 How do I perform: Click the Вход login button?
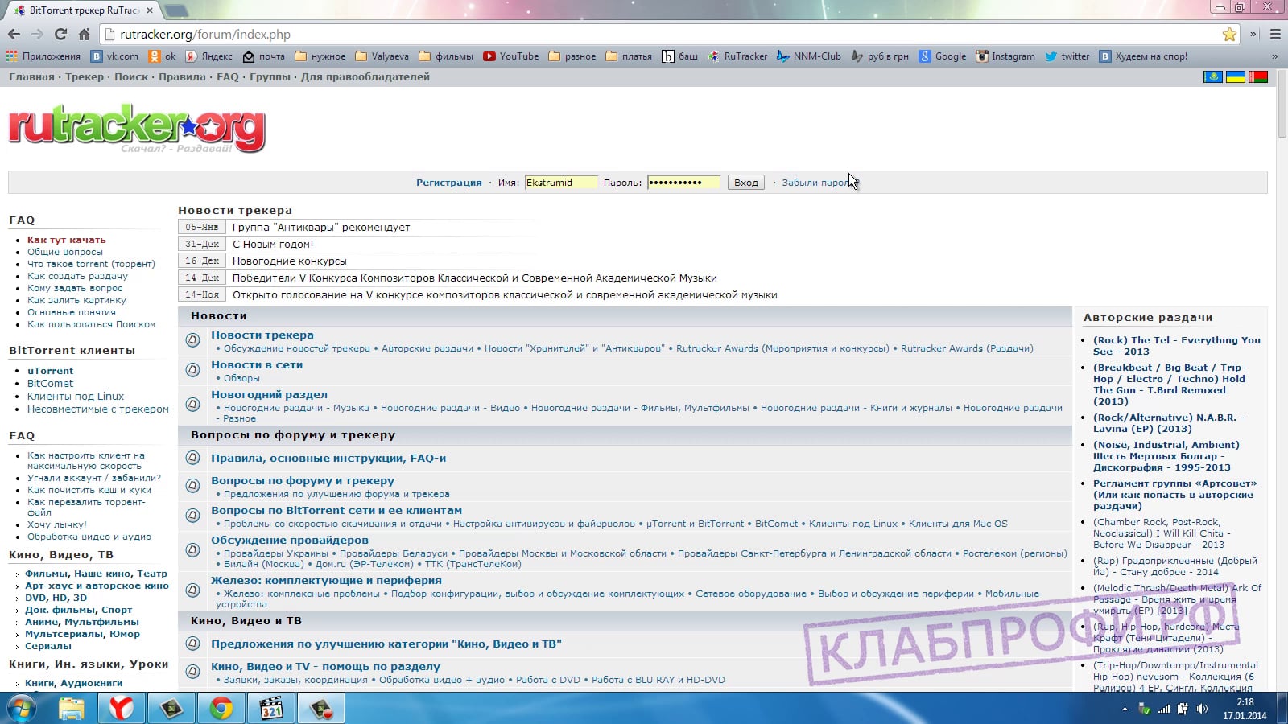point(746,183)
